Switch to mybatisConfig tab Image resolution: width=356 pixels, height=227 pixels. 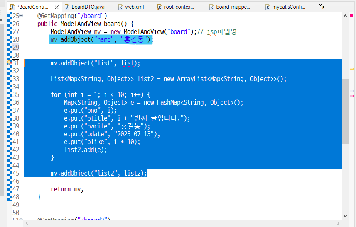click(x=286, y=7)
